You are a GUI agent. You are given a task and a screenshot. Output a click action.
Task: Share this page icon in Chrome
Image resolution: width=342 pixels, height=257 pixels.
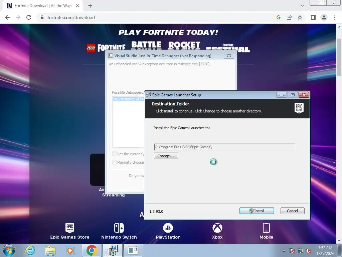tap(289, 17)
